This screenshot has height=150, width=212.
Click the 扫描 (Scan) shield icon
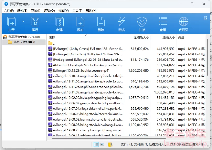point(142,22)
